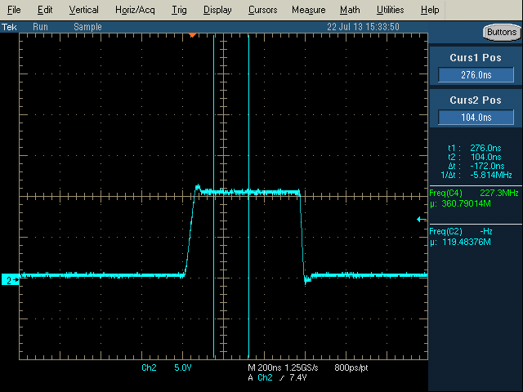Image resolution: width=523 pixels, height=392 pixels.
Task: Click the t2 104.0ns cursor readout
Action: coord(475,157)
